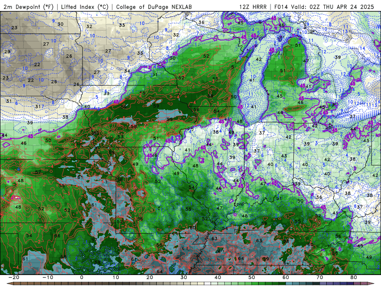Click the '30' colorbar scale label
This screenshot has width=381, height=286.
pos(184,277)
